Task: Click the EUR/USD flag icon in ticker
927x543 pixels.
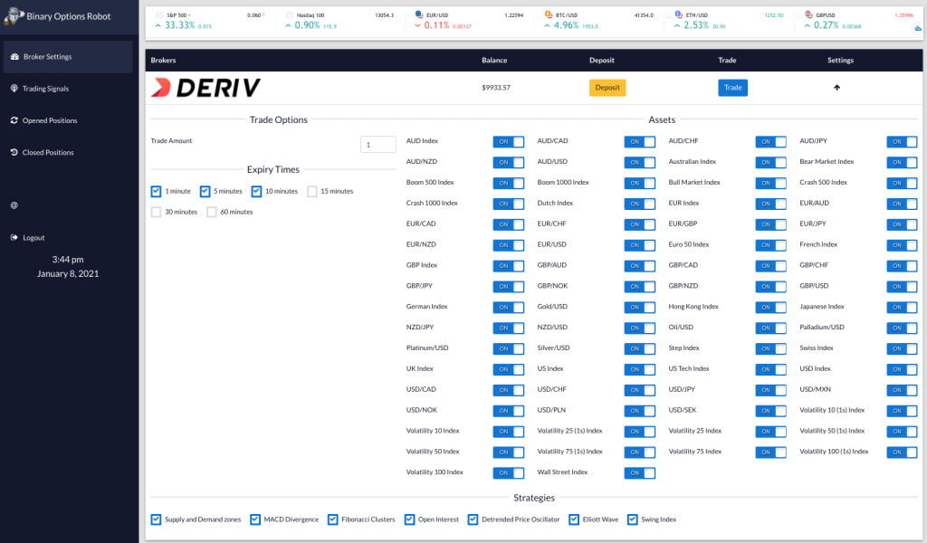Action: [419, 14]
